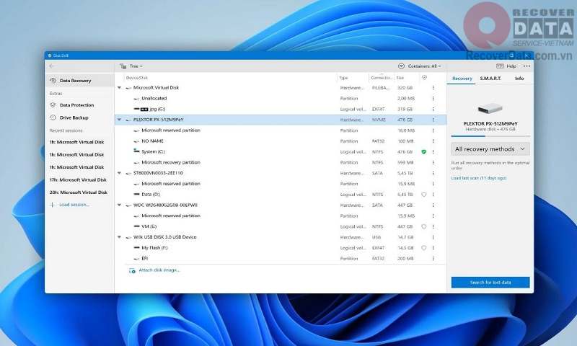Image resolution: width=577 pixels, height=346 pixels.
Task: Click the back arrow button
Action: 51,66
